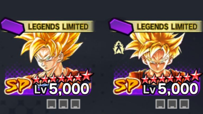Image resolution: width=203 pixels, height=114 pixels.
Task: Select second equipment slot under right card
Action: tap(172, 104)
